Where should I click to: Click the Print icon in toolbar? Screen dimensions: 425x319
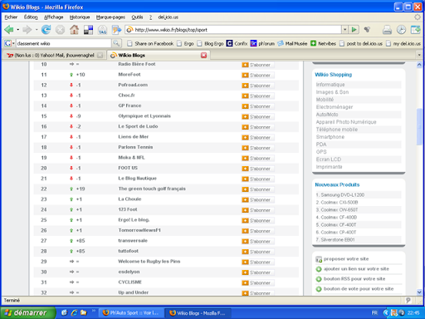pyautogui.click(x=387, y=30)
